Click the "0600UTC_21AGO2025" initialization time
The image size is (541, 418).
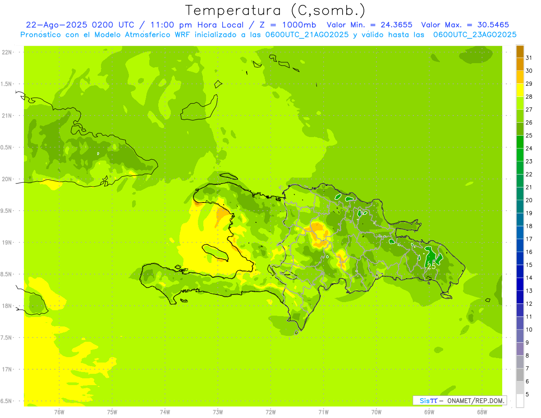click(x=306, y=35)
